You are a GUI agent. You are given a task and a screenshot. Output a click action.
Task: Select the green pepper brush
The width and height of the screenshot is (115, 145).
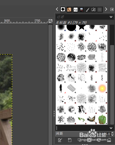coord(102,119)
